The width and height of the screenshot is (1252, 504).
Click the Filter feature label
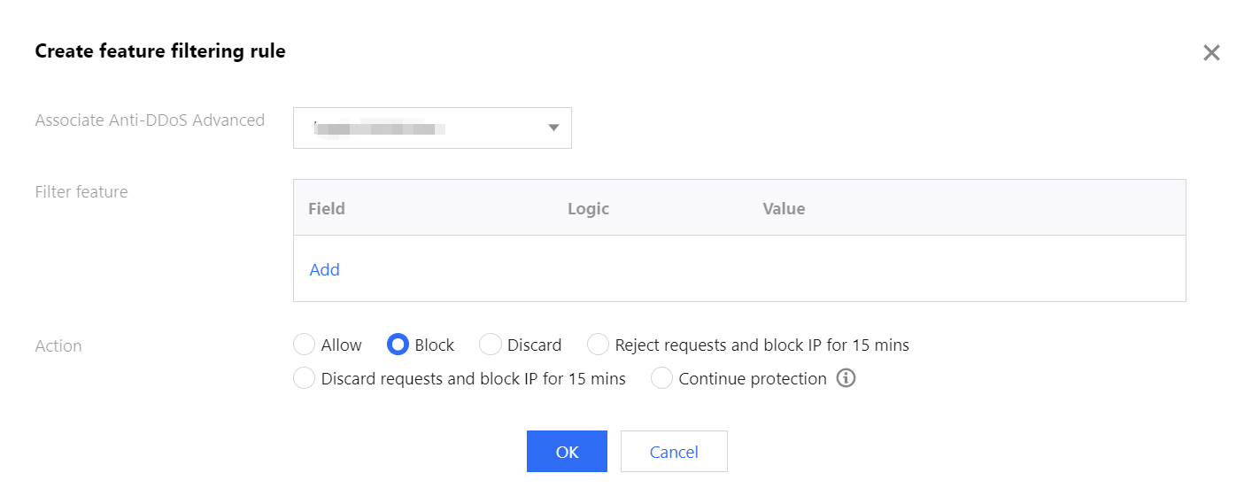pos(81,192)
